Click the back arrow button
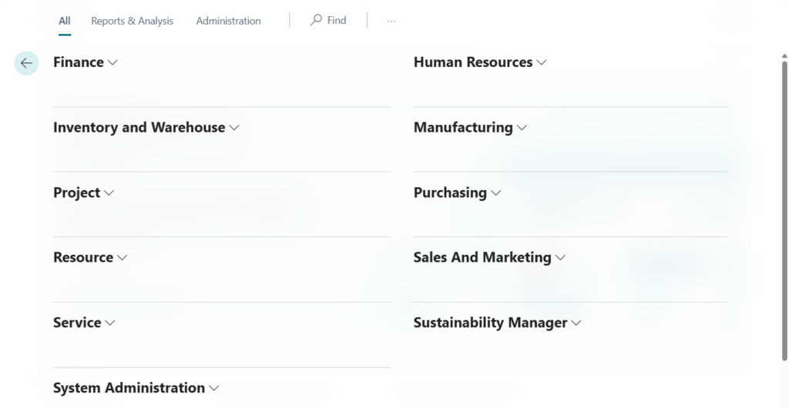This screenshot has height=408, width=789. pyautogui.click(x=26, y=63)
